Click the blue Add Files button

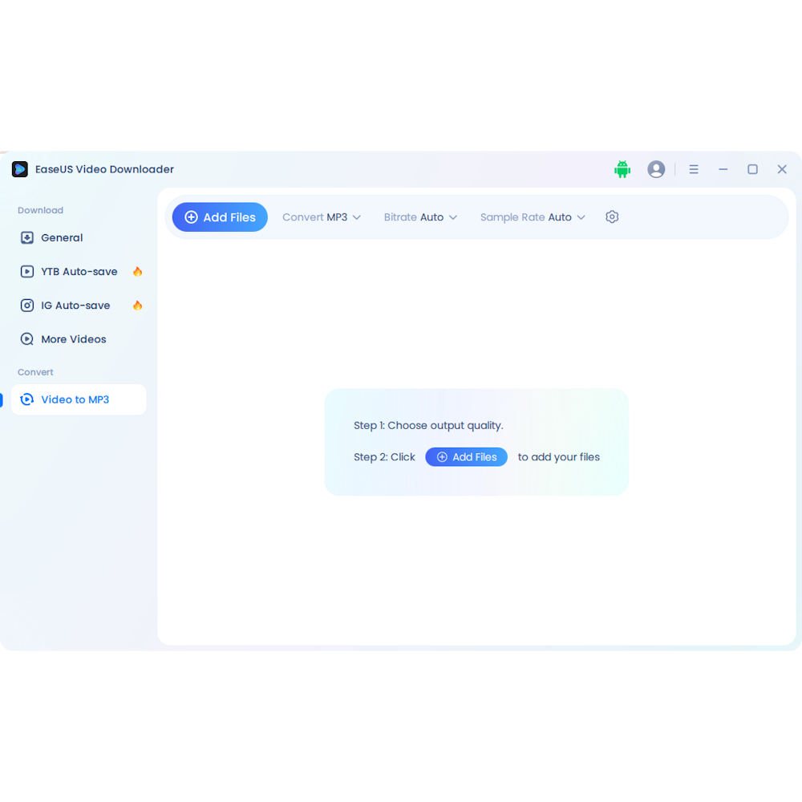pos(219,217)
